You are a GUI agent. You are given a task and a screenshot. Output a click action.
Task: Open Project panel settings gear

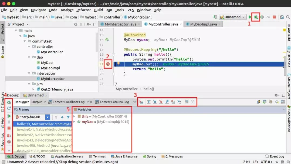(88, 24)
